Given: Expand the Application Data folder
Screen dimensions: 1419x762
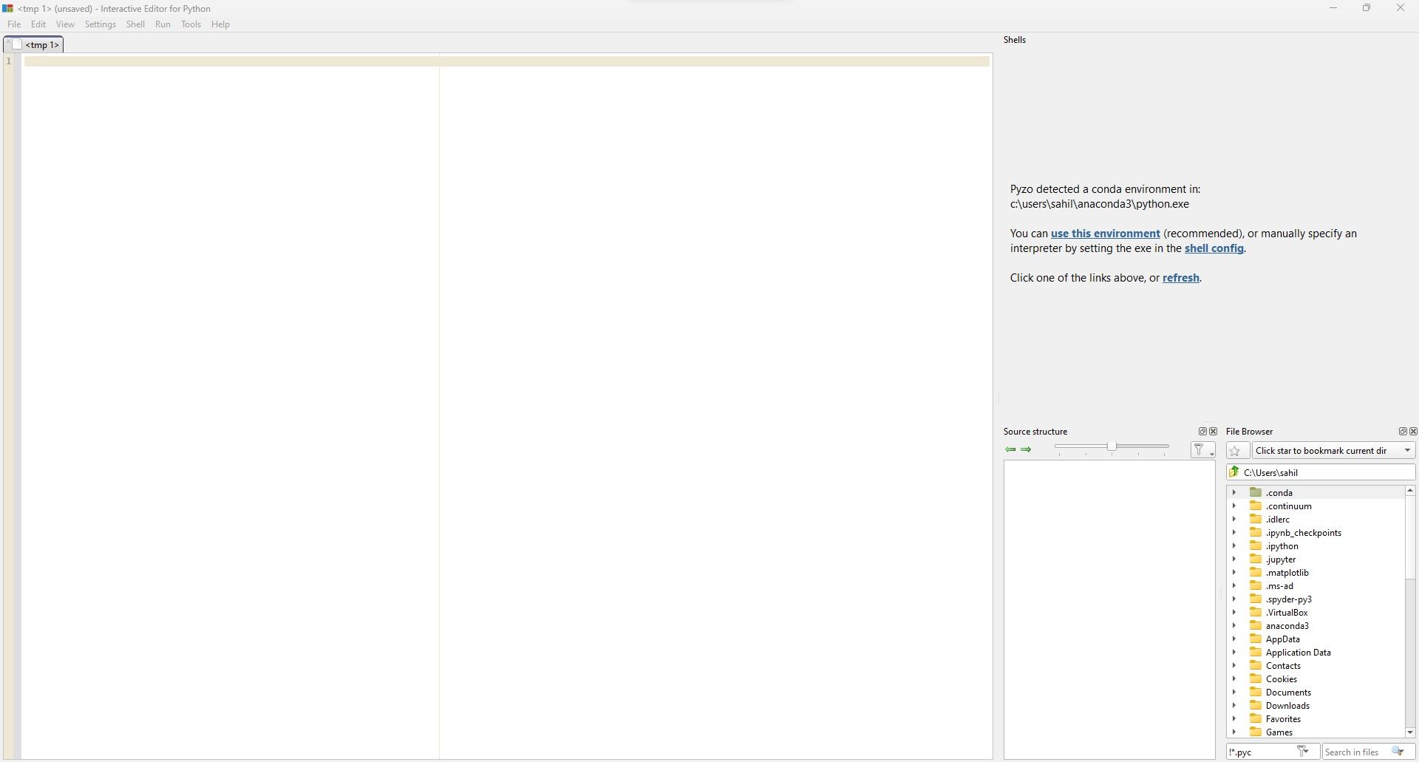Looking at the screenshot, I should pyautogui.click(x=1233, y=652).
